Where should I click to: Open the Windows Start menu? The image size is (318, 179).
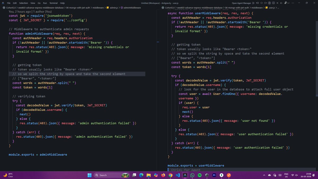pos(89,175)
